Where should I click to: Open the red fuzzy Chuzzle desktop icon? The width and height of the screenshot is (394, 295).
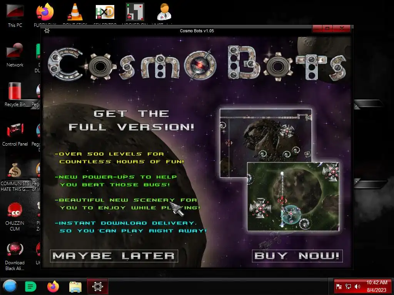point(15,217)
